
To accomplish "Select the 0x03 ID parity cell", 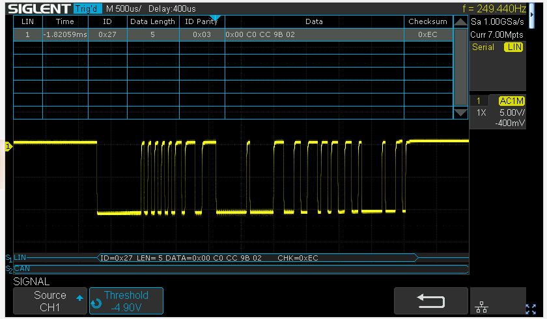I will point(202,35).
